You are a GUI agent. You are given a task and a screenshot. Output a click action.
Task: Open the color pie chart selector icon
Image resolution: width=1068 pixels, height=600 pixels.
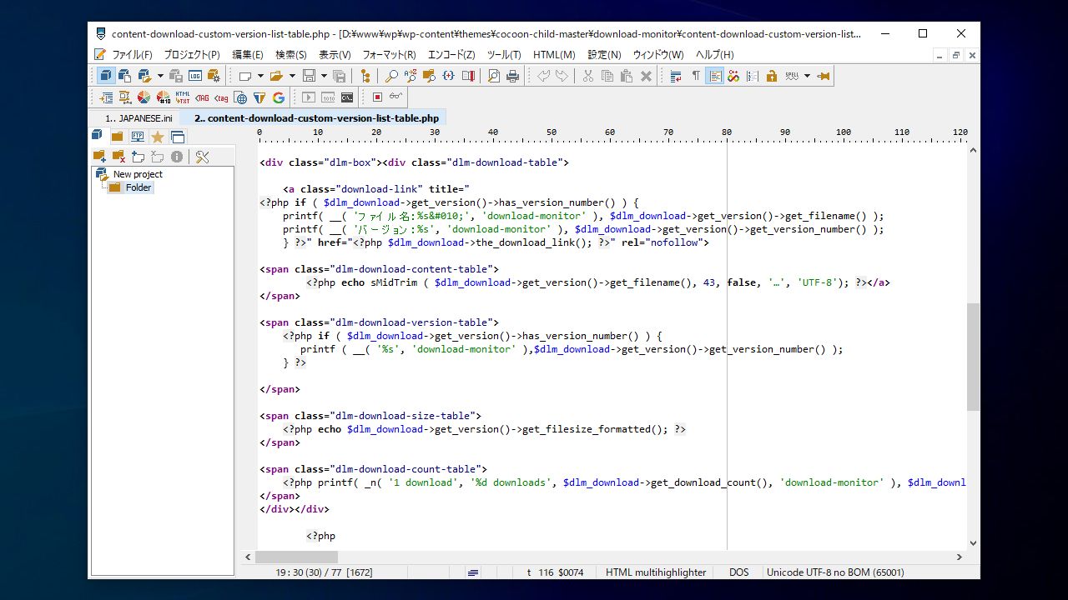pos(144,97)
